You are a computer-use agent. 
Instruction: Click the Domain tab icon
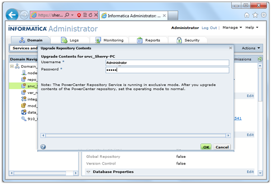click(22, 40)
